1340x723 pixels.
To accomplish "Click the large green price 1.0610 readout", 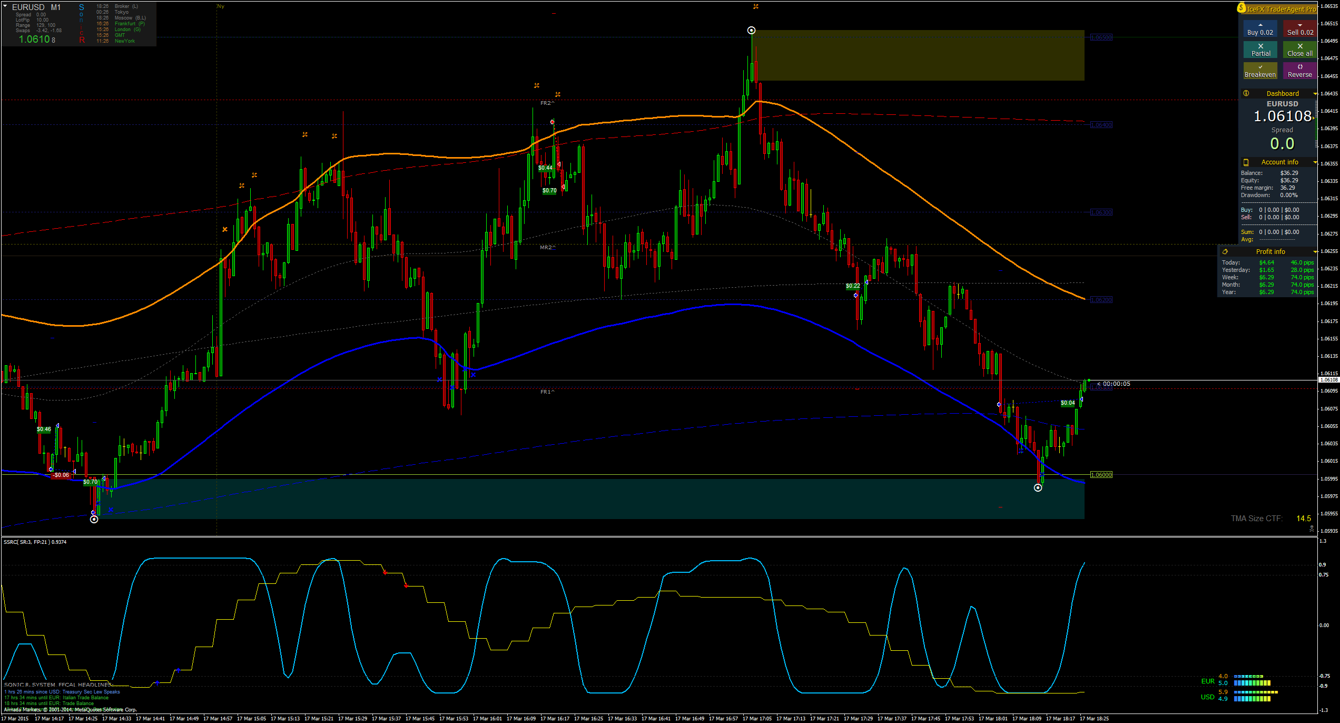I will [34, 39].
